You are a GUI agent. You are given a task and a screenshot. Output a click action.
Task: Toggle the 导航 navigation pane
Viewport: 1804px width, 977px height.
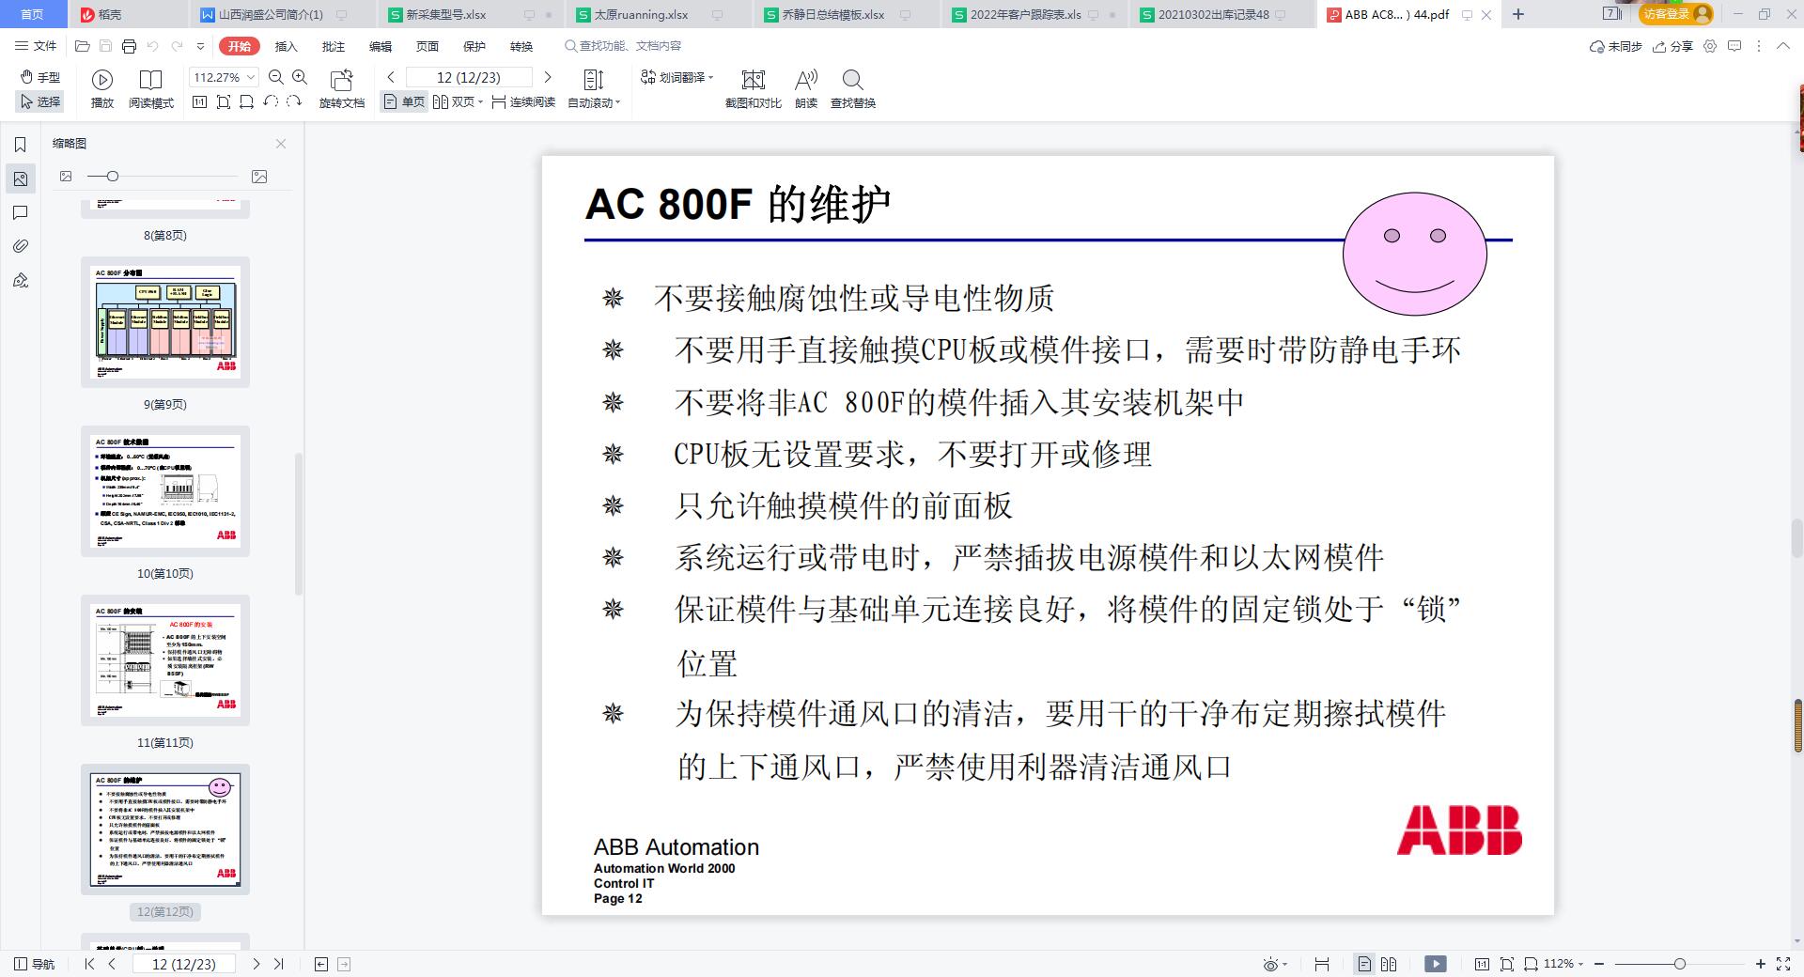point(35,964)
